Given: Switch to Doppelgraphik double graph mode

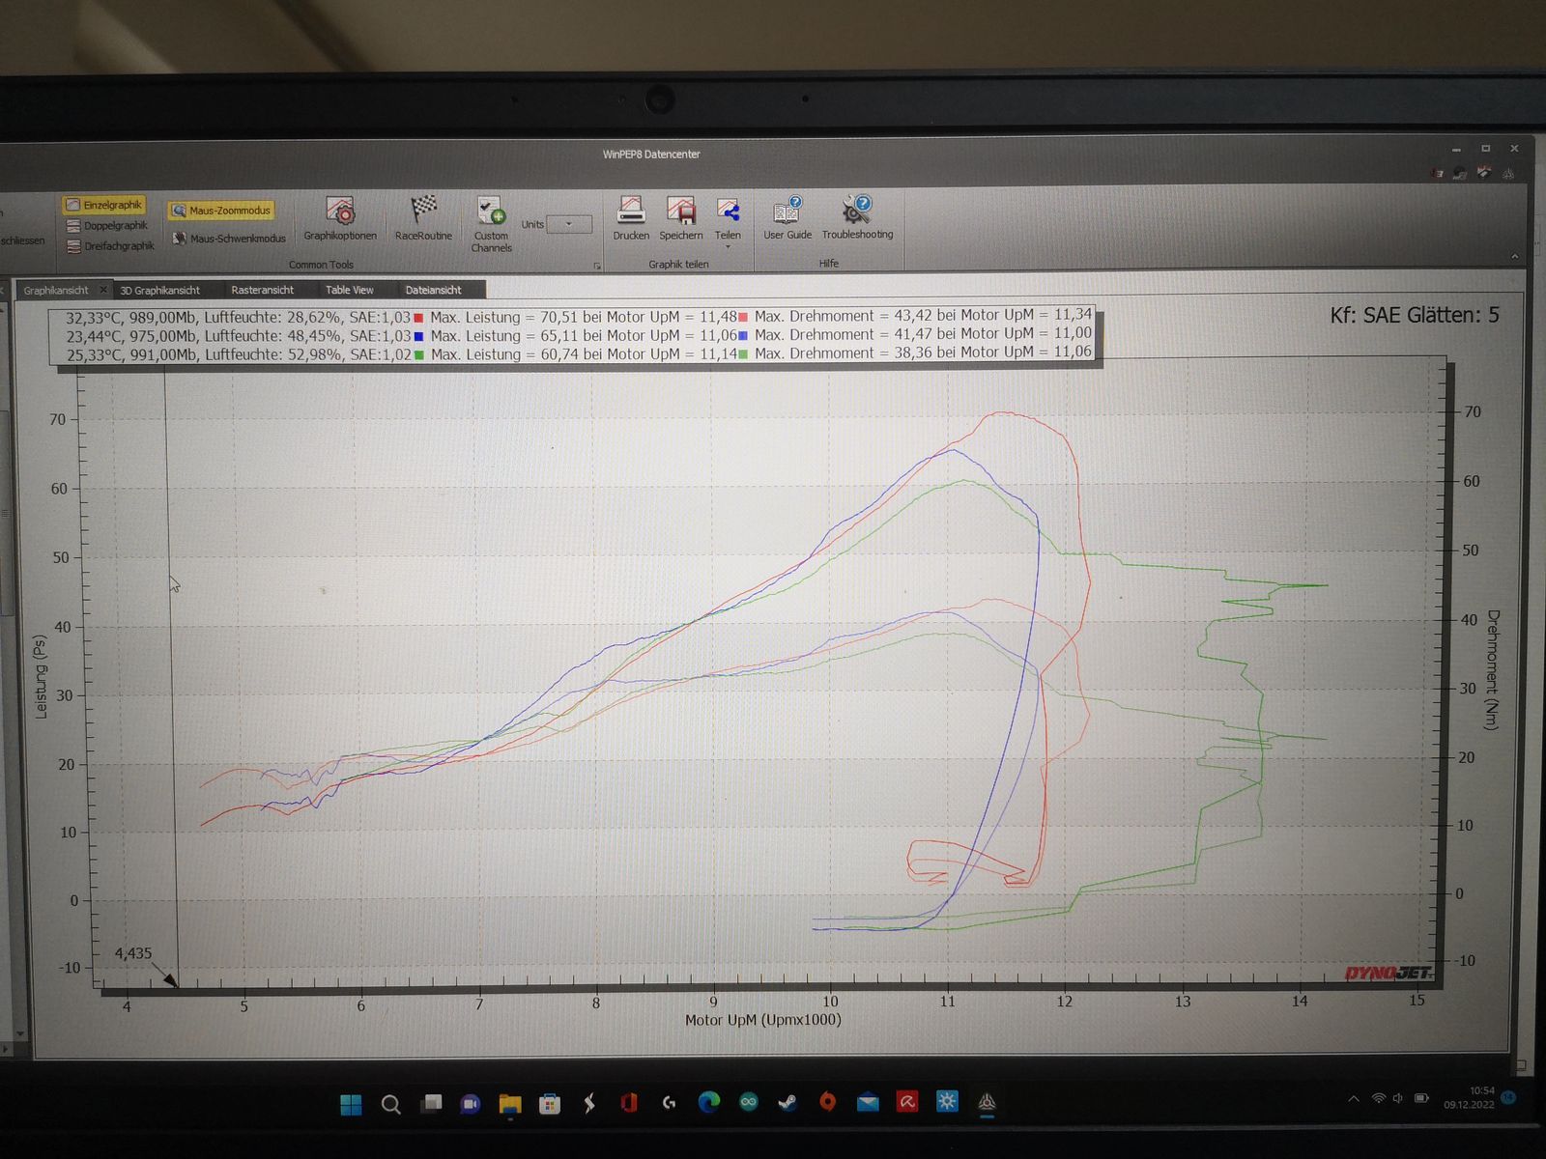Looking at the screenshot, I should (107, 226).
